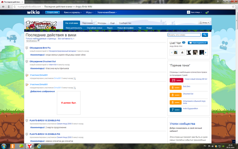Image resolution: width=238 pixels, height=149 pixels.
Task: Toggle the Автообновление checkbox
Action: tap(38, 41)
